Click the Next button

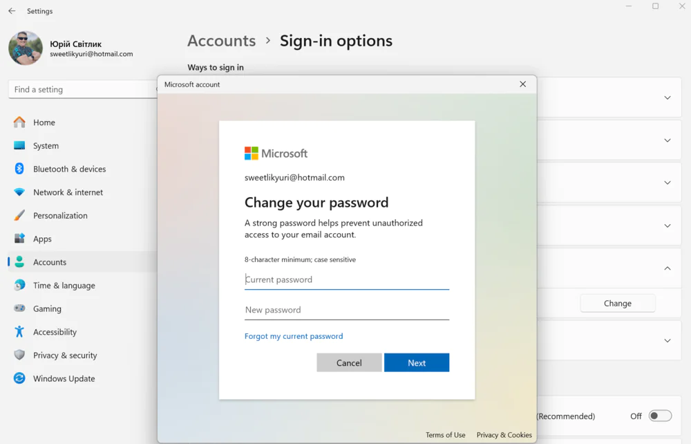click(417, 362)
